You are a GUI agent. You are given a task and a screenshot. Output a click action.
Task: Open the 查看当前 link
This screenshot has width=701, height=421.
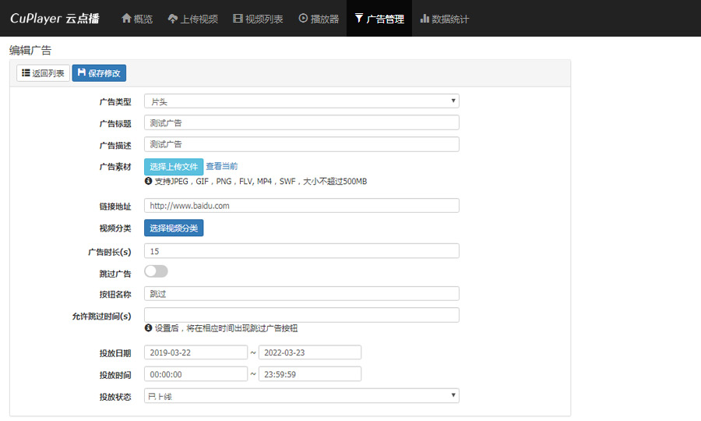(x=222, y=166)
